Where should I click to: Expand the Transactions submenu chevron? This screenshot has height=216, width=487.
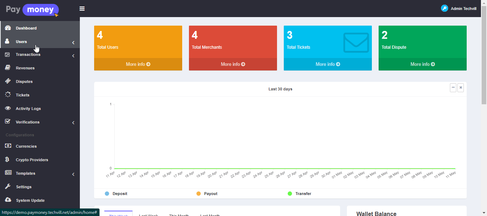[73, 56]
